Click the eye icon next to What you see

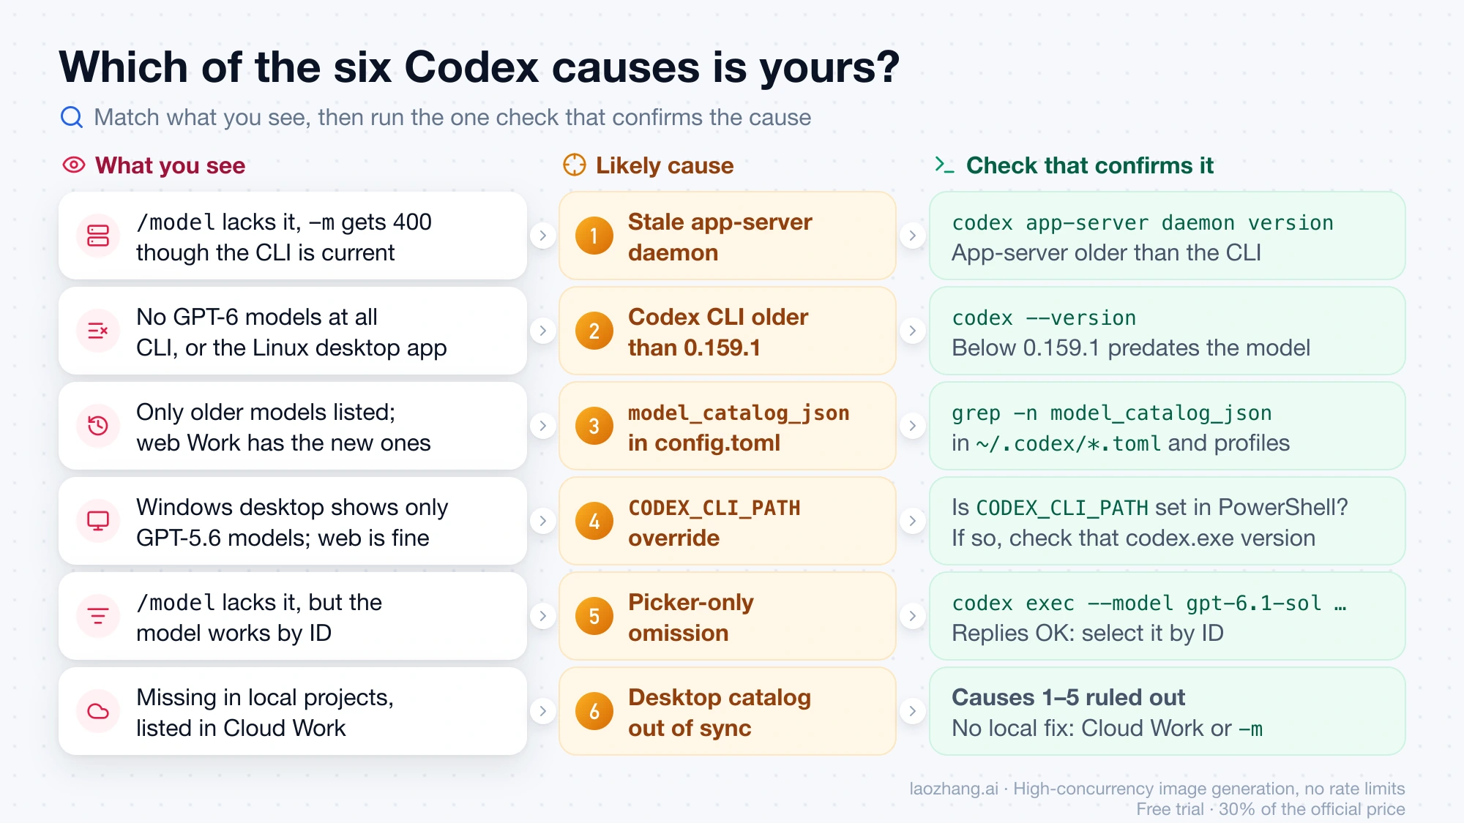pos(74,165)
